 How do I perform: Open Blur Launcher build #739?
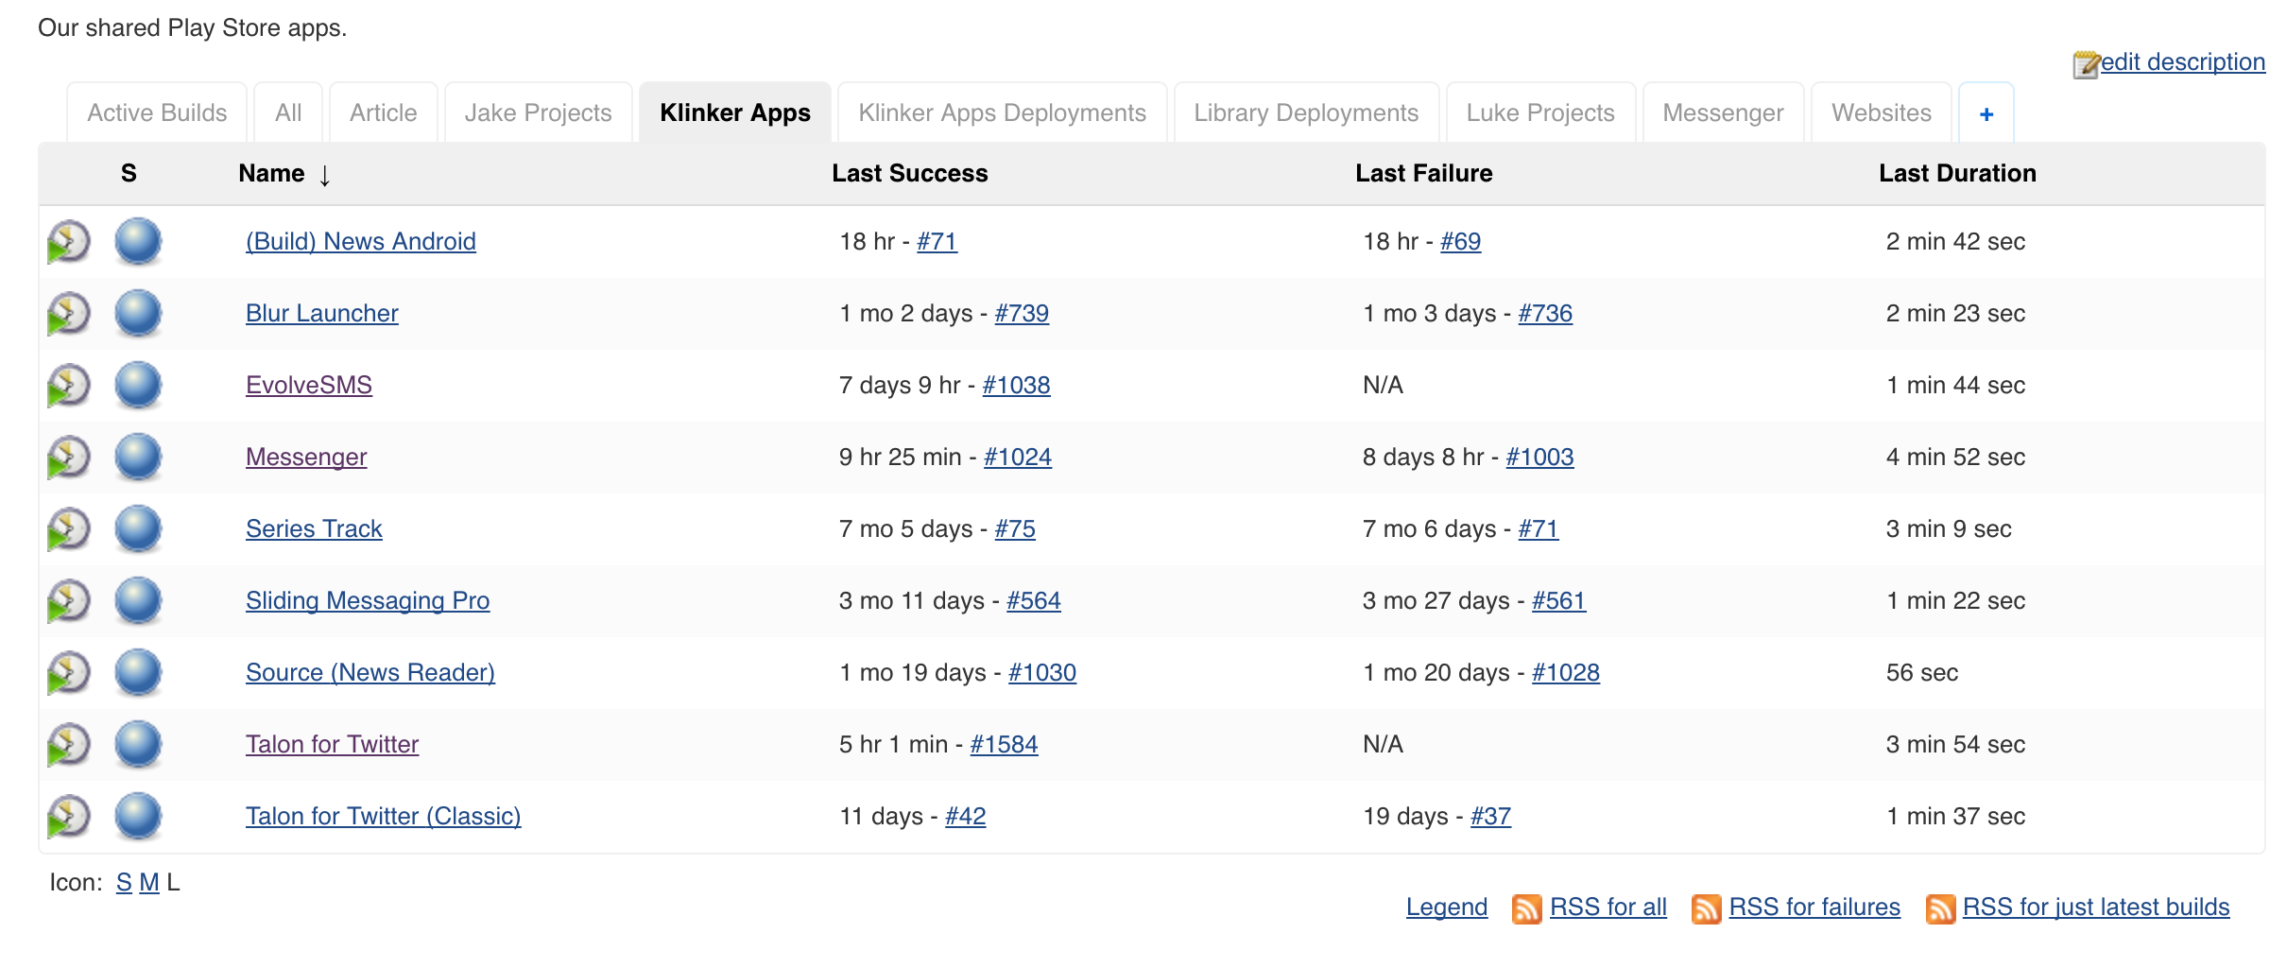1022,314
